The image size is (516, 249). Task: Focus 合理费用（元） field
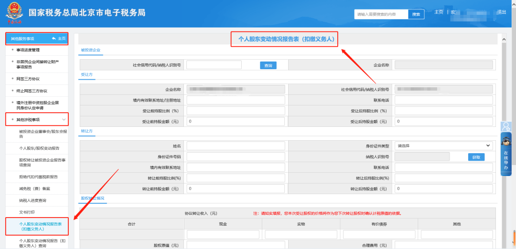click(x=443, y=245)
